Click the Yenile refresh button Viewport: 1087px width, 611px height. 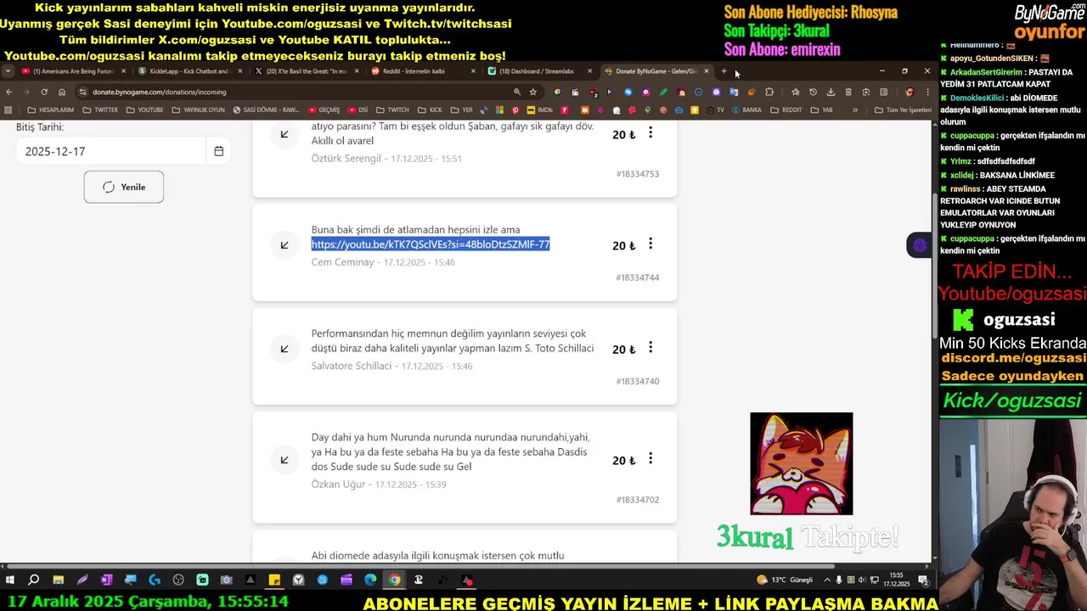[x=123, y=187]
